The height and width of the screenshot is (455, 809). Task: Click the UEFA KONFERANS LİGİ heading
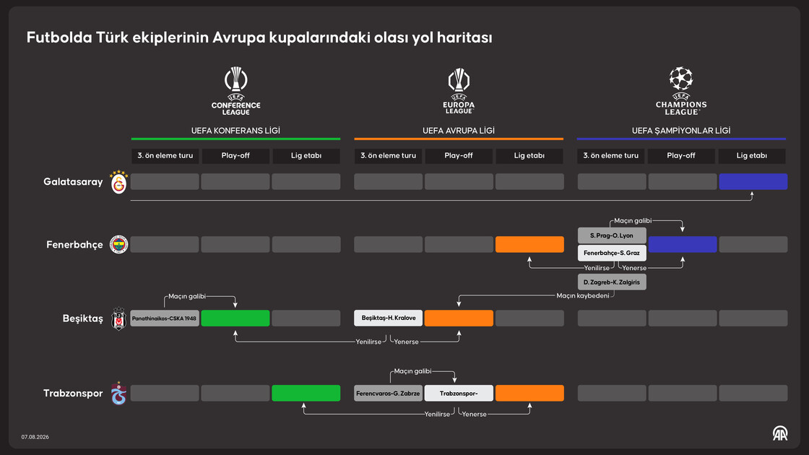tap(235, 131)
